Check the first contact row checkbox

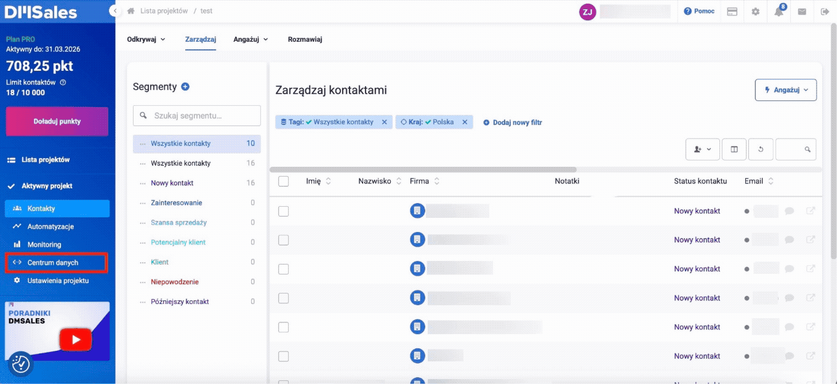coord(284,211)
